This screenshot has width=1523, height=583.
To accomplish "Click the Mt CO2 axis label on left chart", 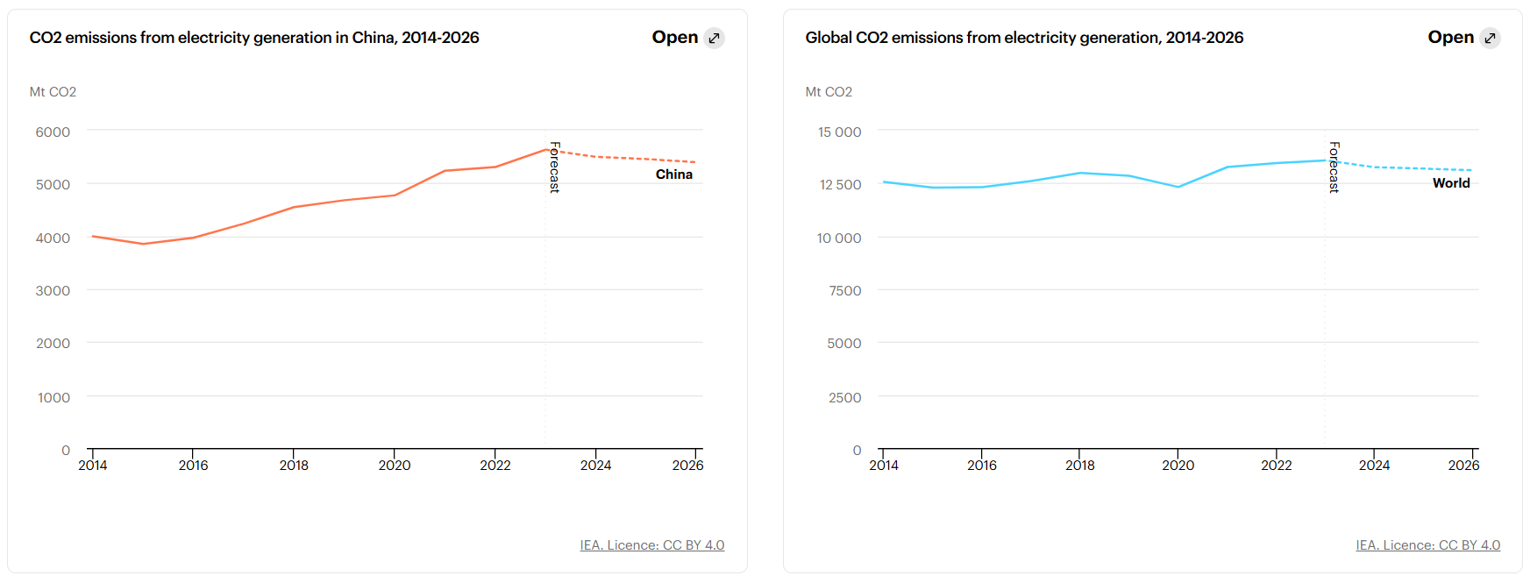I will 51,90.
